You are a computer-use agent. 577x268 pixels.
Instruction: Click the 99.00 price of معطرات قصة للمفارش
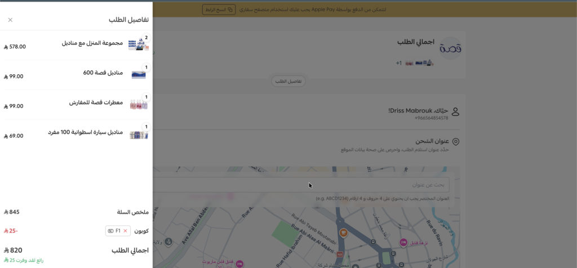tap(14, 106)
